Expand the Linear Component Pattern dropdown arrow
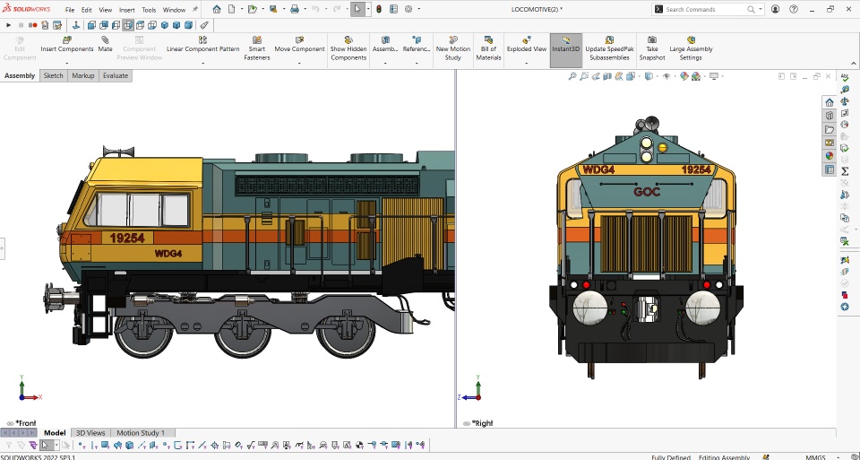The width and height of the screenshot is (860, 460). point(203,64)
